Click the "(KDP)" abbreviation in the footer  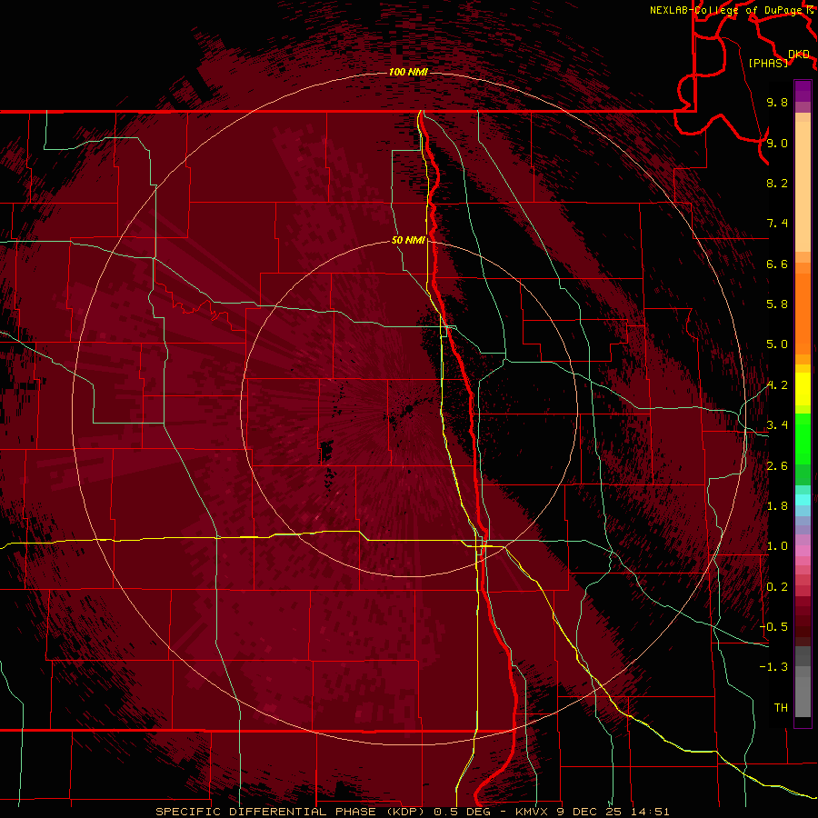[x=405, y=812]
